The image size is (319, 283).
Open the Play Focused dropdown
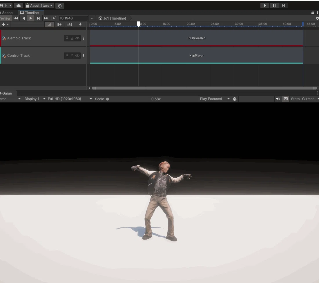[215, 99]
